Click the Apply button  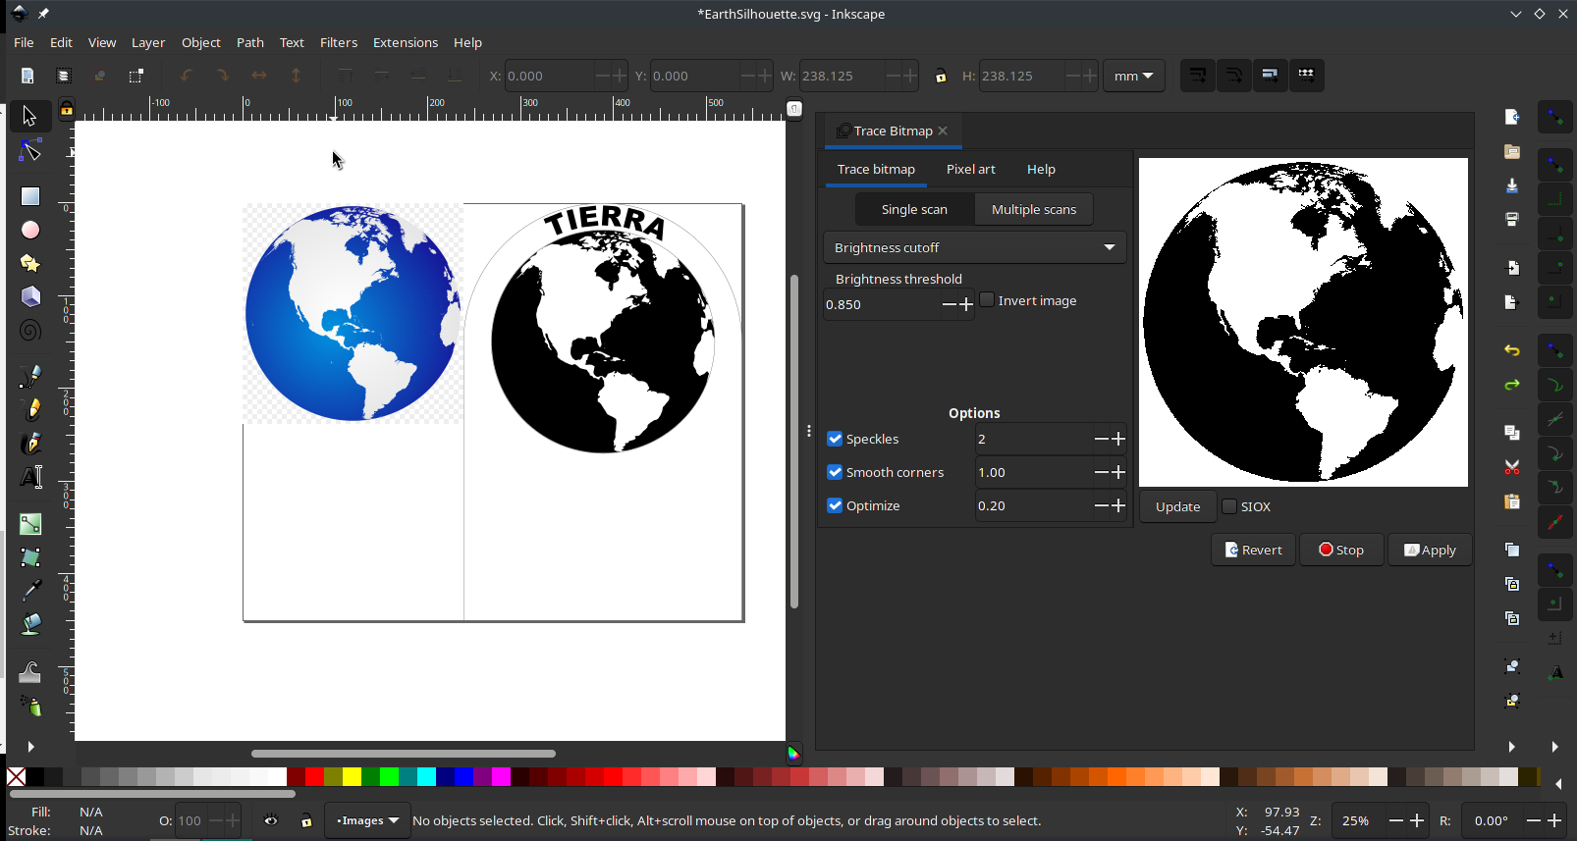click(x=1430, y=550)
